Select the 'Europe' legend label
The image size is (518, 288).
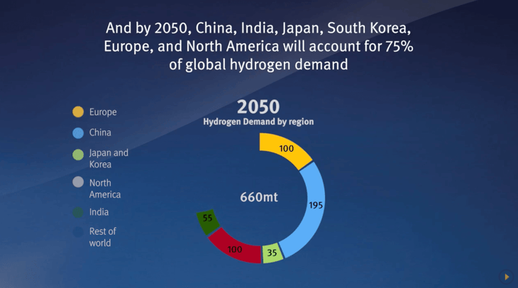[x=103, y=112]
